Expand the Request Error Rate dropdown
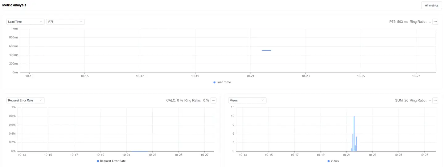Viewport: 444px width, 167px height. [25, 100]
